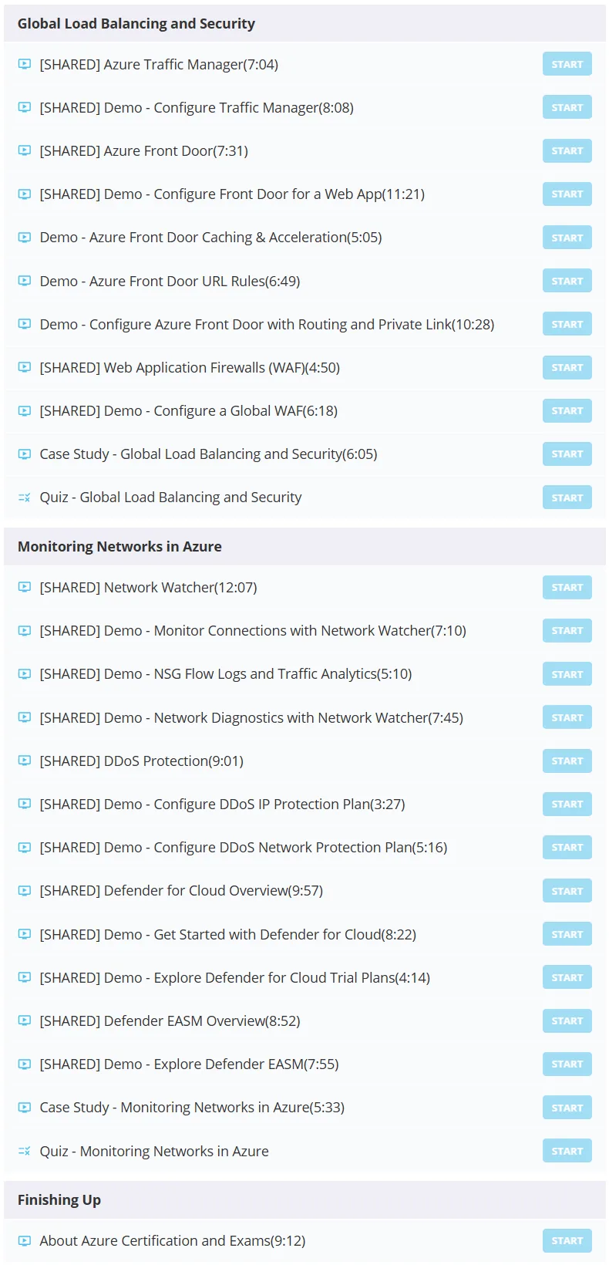609x1265 pixels.
Task: Start About Azure Certification and Exams
Action: (x=567, y=1240)
